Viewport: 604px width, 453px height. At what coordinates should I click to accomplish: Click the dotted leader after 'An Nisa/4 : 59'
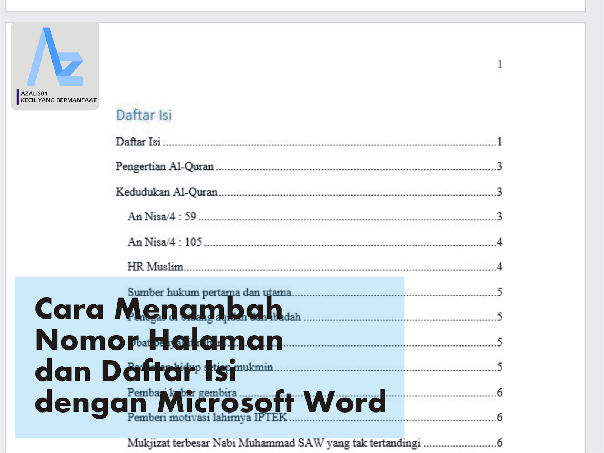pyautogui.click(x=340, y=217)
